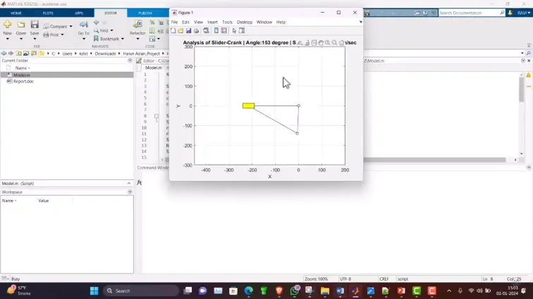Click New Figure icon in figure toolbar
Viewport: 533px width, 299px height.
[x=173, y=31]
